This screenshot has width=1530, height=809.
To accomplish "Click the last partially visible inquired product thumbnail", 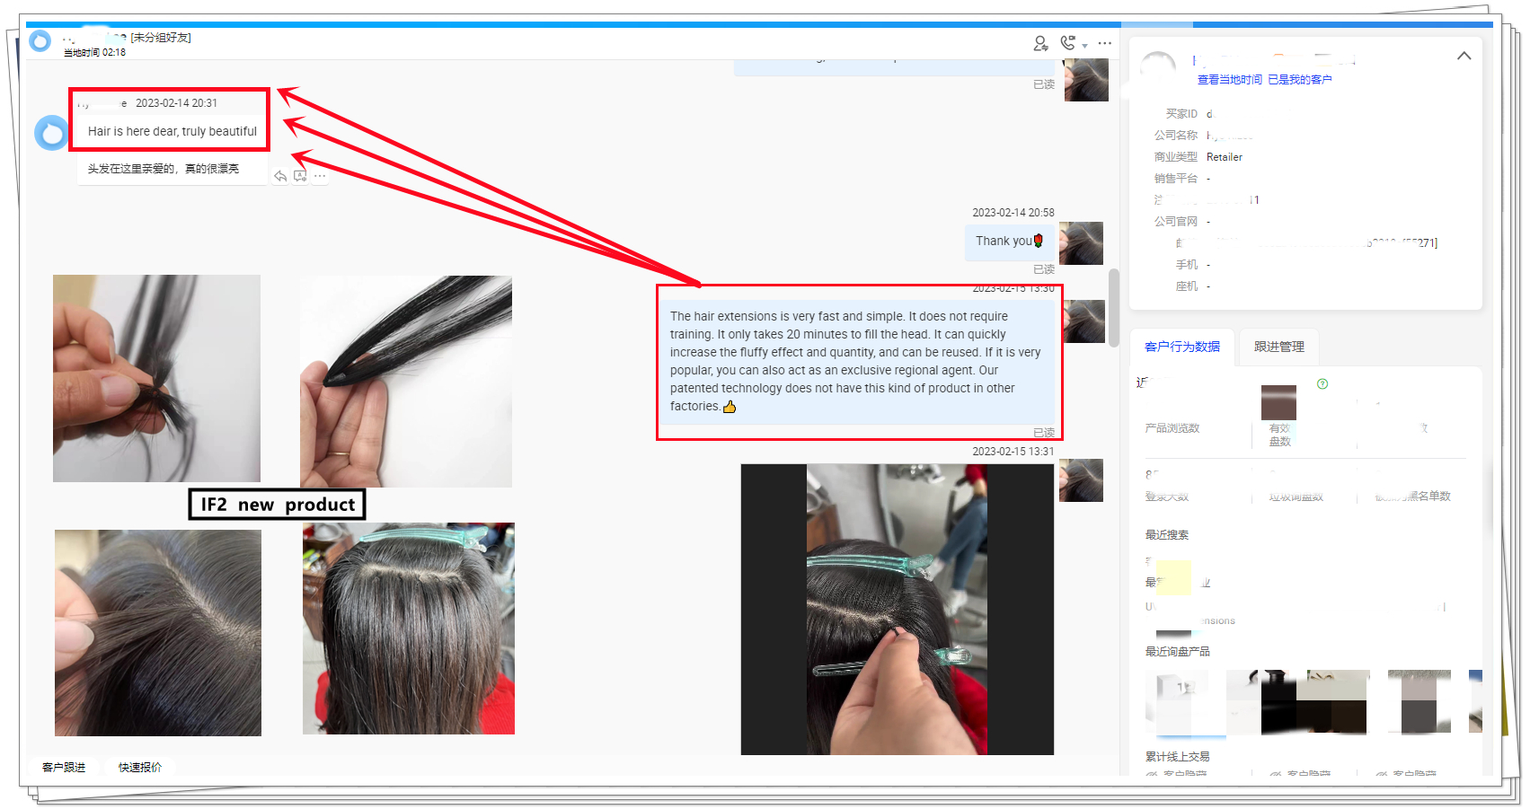I will click(1475, 701).
